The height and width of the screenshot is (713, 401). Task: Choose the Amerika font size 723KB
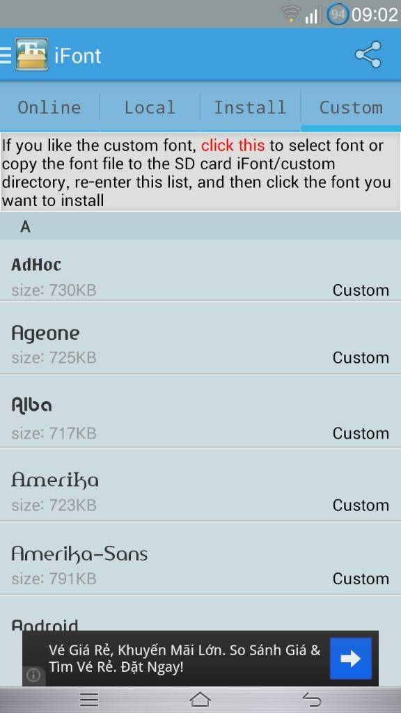pyautogui.click(x=200, y=485)
